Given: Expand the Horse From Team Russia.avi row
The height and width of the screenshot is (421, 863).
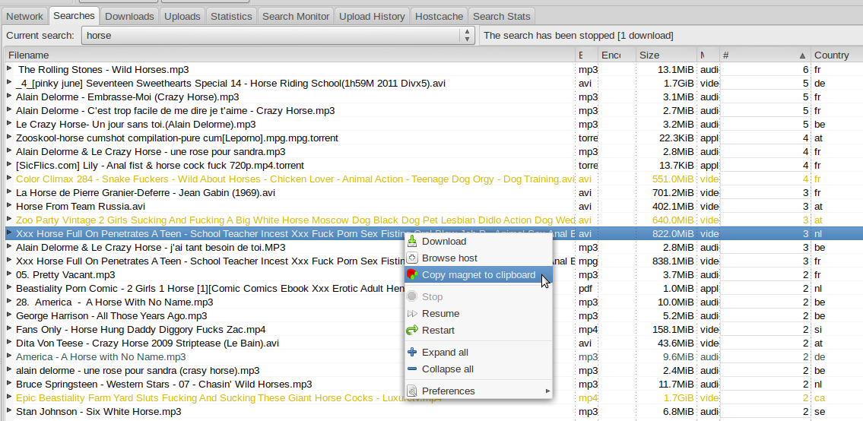Looking at the screenshot, I should [x=9, y=206].
